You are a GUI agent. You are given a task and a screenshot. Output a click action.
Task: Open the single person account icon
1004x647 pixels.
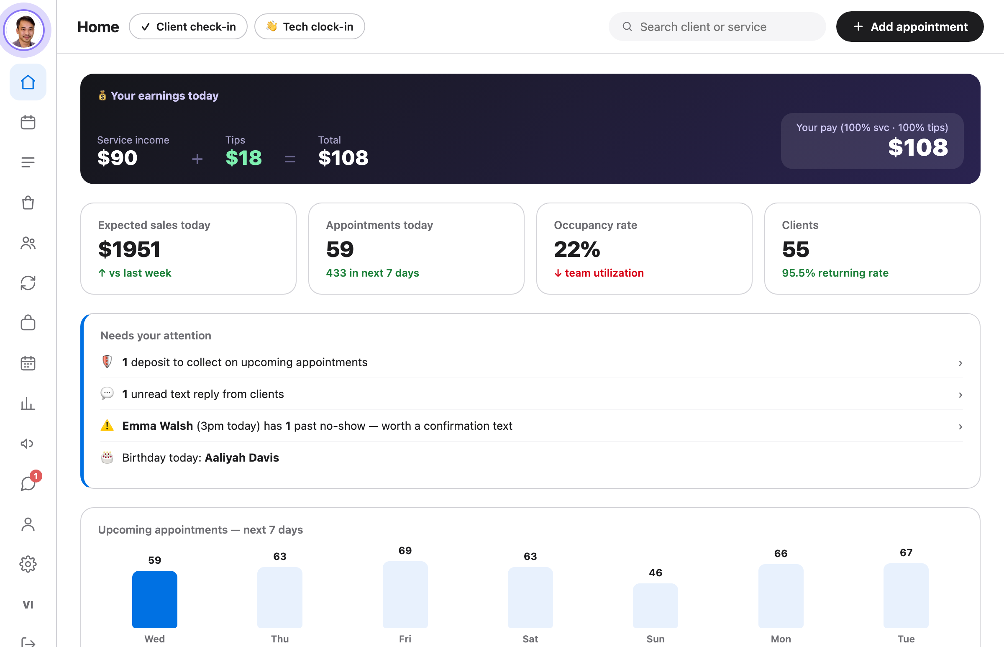pos(28,524)
